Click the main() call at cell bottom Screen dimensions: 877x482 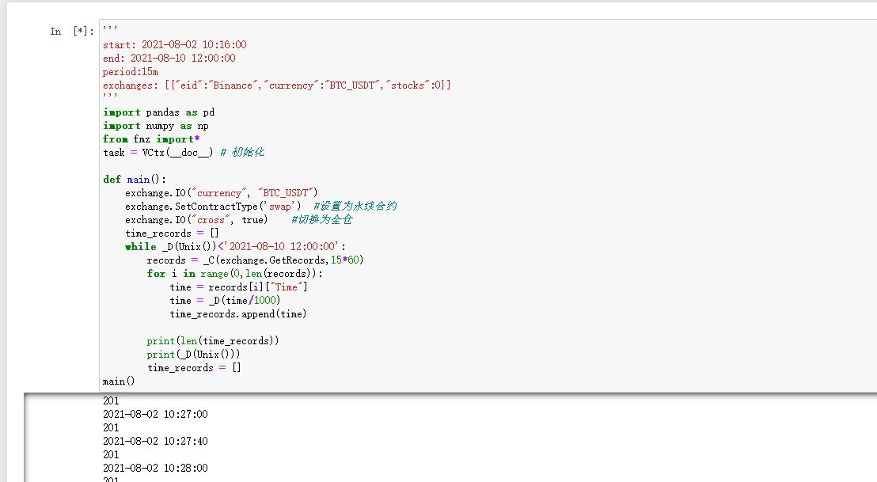(x=120, y=381)
